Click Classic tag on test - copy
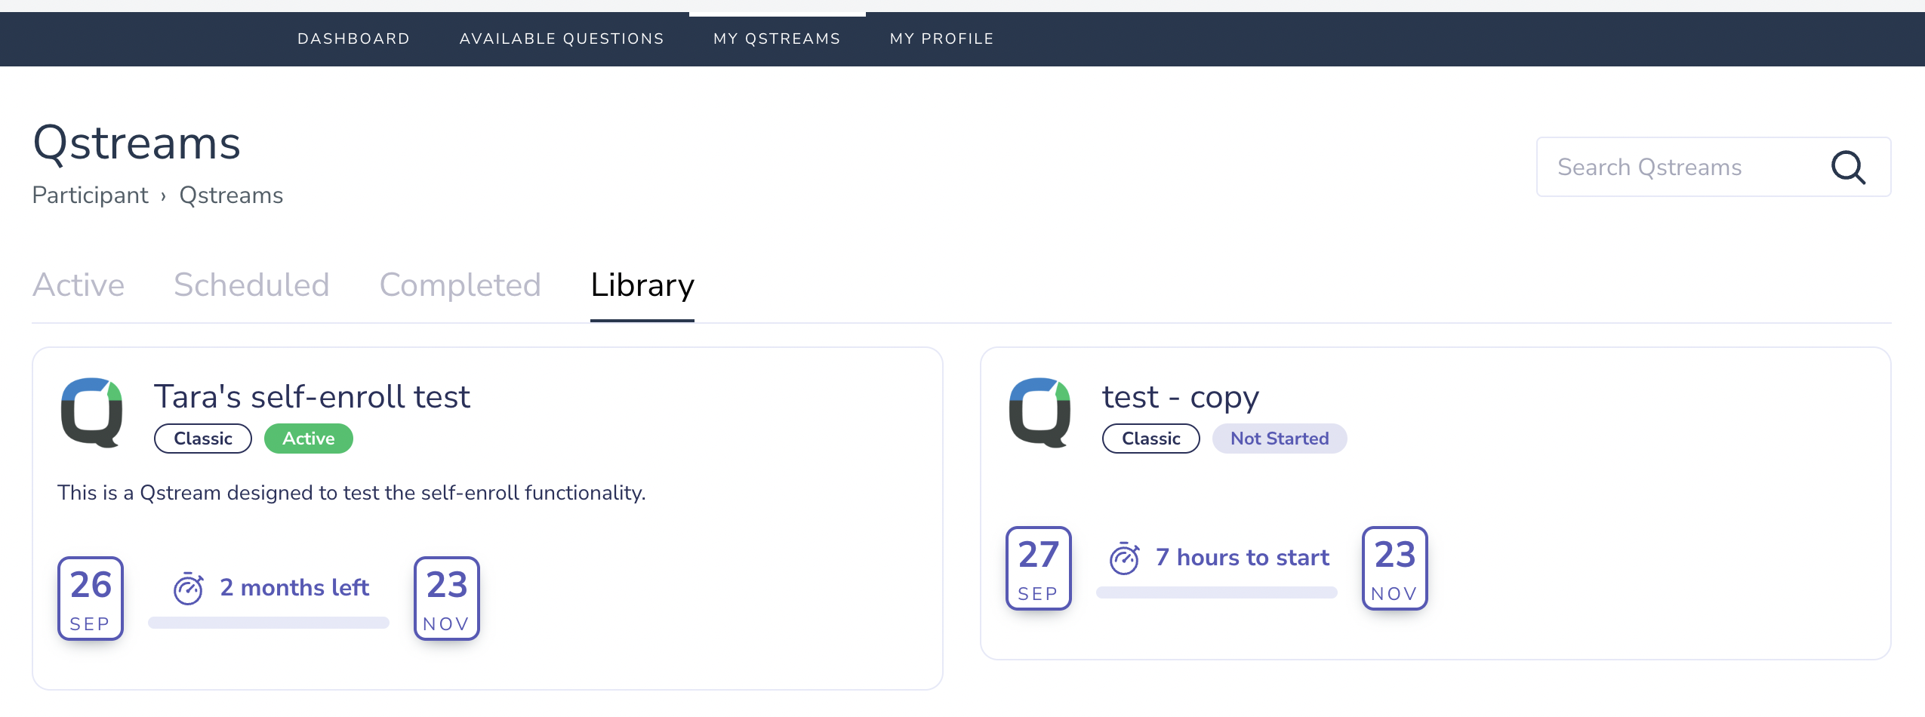The width and height of the screenshot is (1925, 717). pos(1151,439)
